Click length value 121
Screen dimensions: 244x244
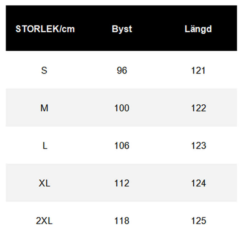(x=199, y=70)
